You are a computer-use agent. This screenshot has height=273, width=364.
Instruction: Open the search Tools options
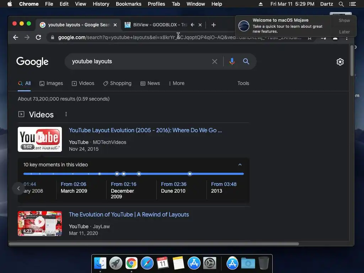pyautogui.click(x=243, y=83)
